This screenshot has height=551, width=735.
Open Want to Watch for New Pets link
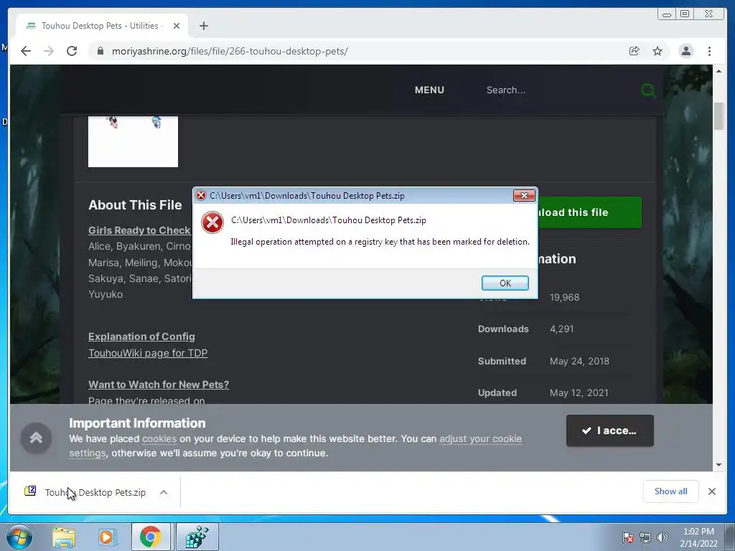[x=159, y=385]
